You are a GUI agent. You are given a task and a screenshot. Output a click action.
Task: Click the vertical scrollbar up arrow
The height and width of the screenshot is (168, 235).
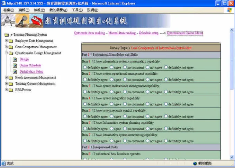point(232,30)
